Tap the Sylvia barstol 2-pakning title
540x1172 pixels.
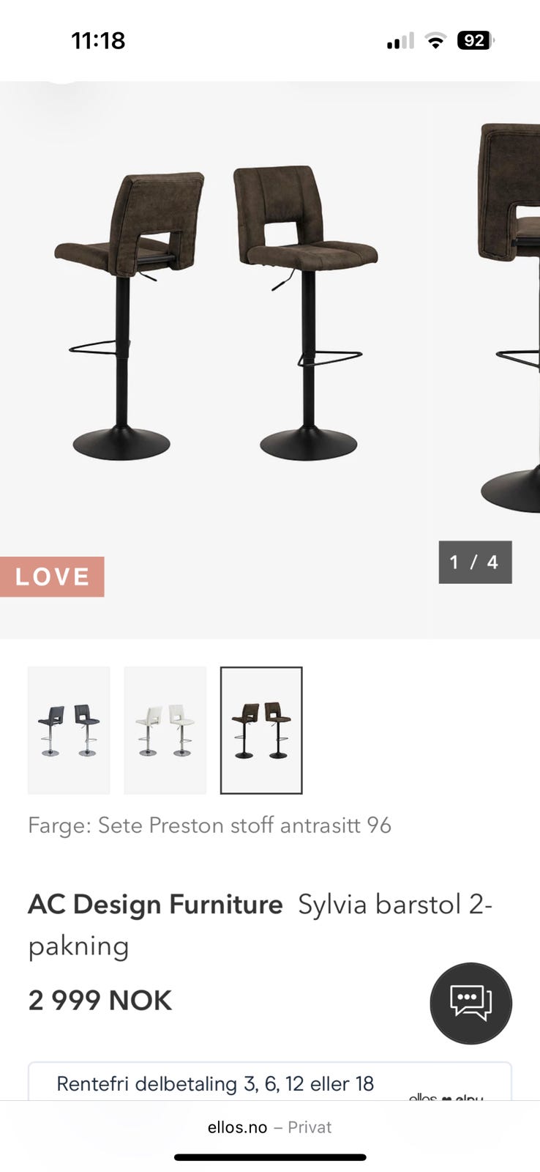pyautogui.click(x=260, y=924)
